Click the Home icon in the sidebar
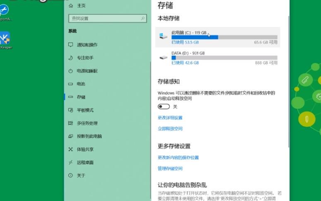Image resolution: width=321 pixels, height=201 pixels. click(x=71, y=6)
